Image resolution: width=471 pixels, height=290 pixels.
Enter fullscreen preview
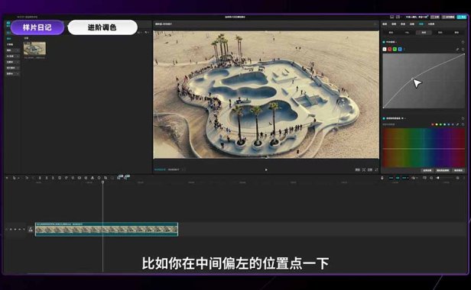pyautogui.click(x=376, y=169)
